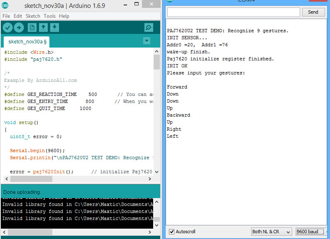
Task: Open Serial Monitor via magnifier icon
Action: click(149, 27)
